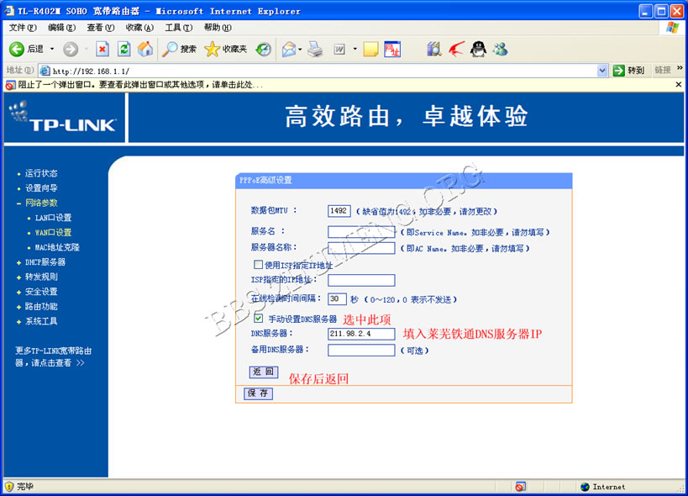Open the yellow note Discuss icon

click(x=370, y=49)
